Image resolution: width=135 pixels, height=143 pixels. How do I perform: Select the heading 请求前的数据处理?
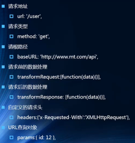click(28, 67)
